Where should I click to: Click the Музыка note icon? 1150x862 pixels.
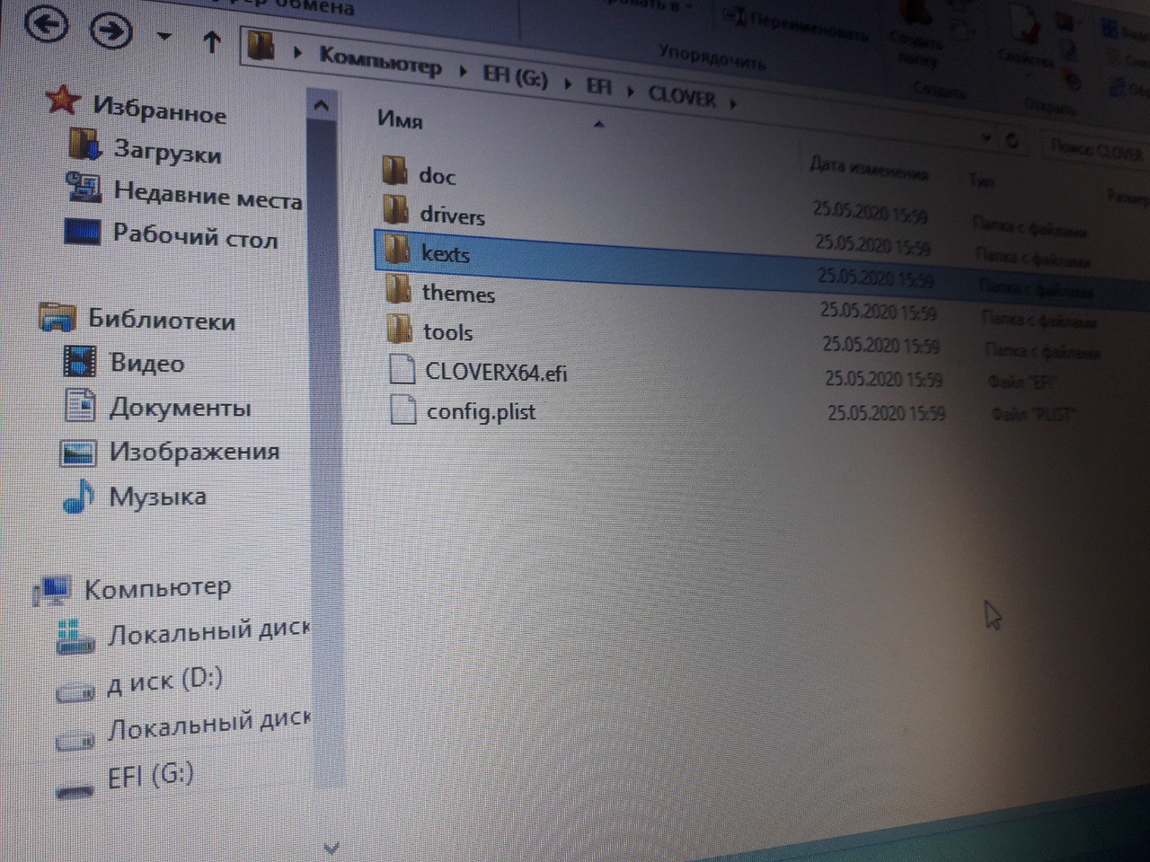[x=78, y=496]
